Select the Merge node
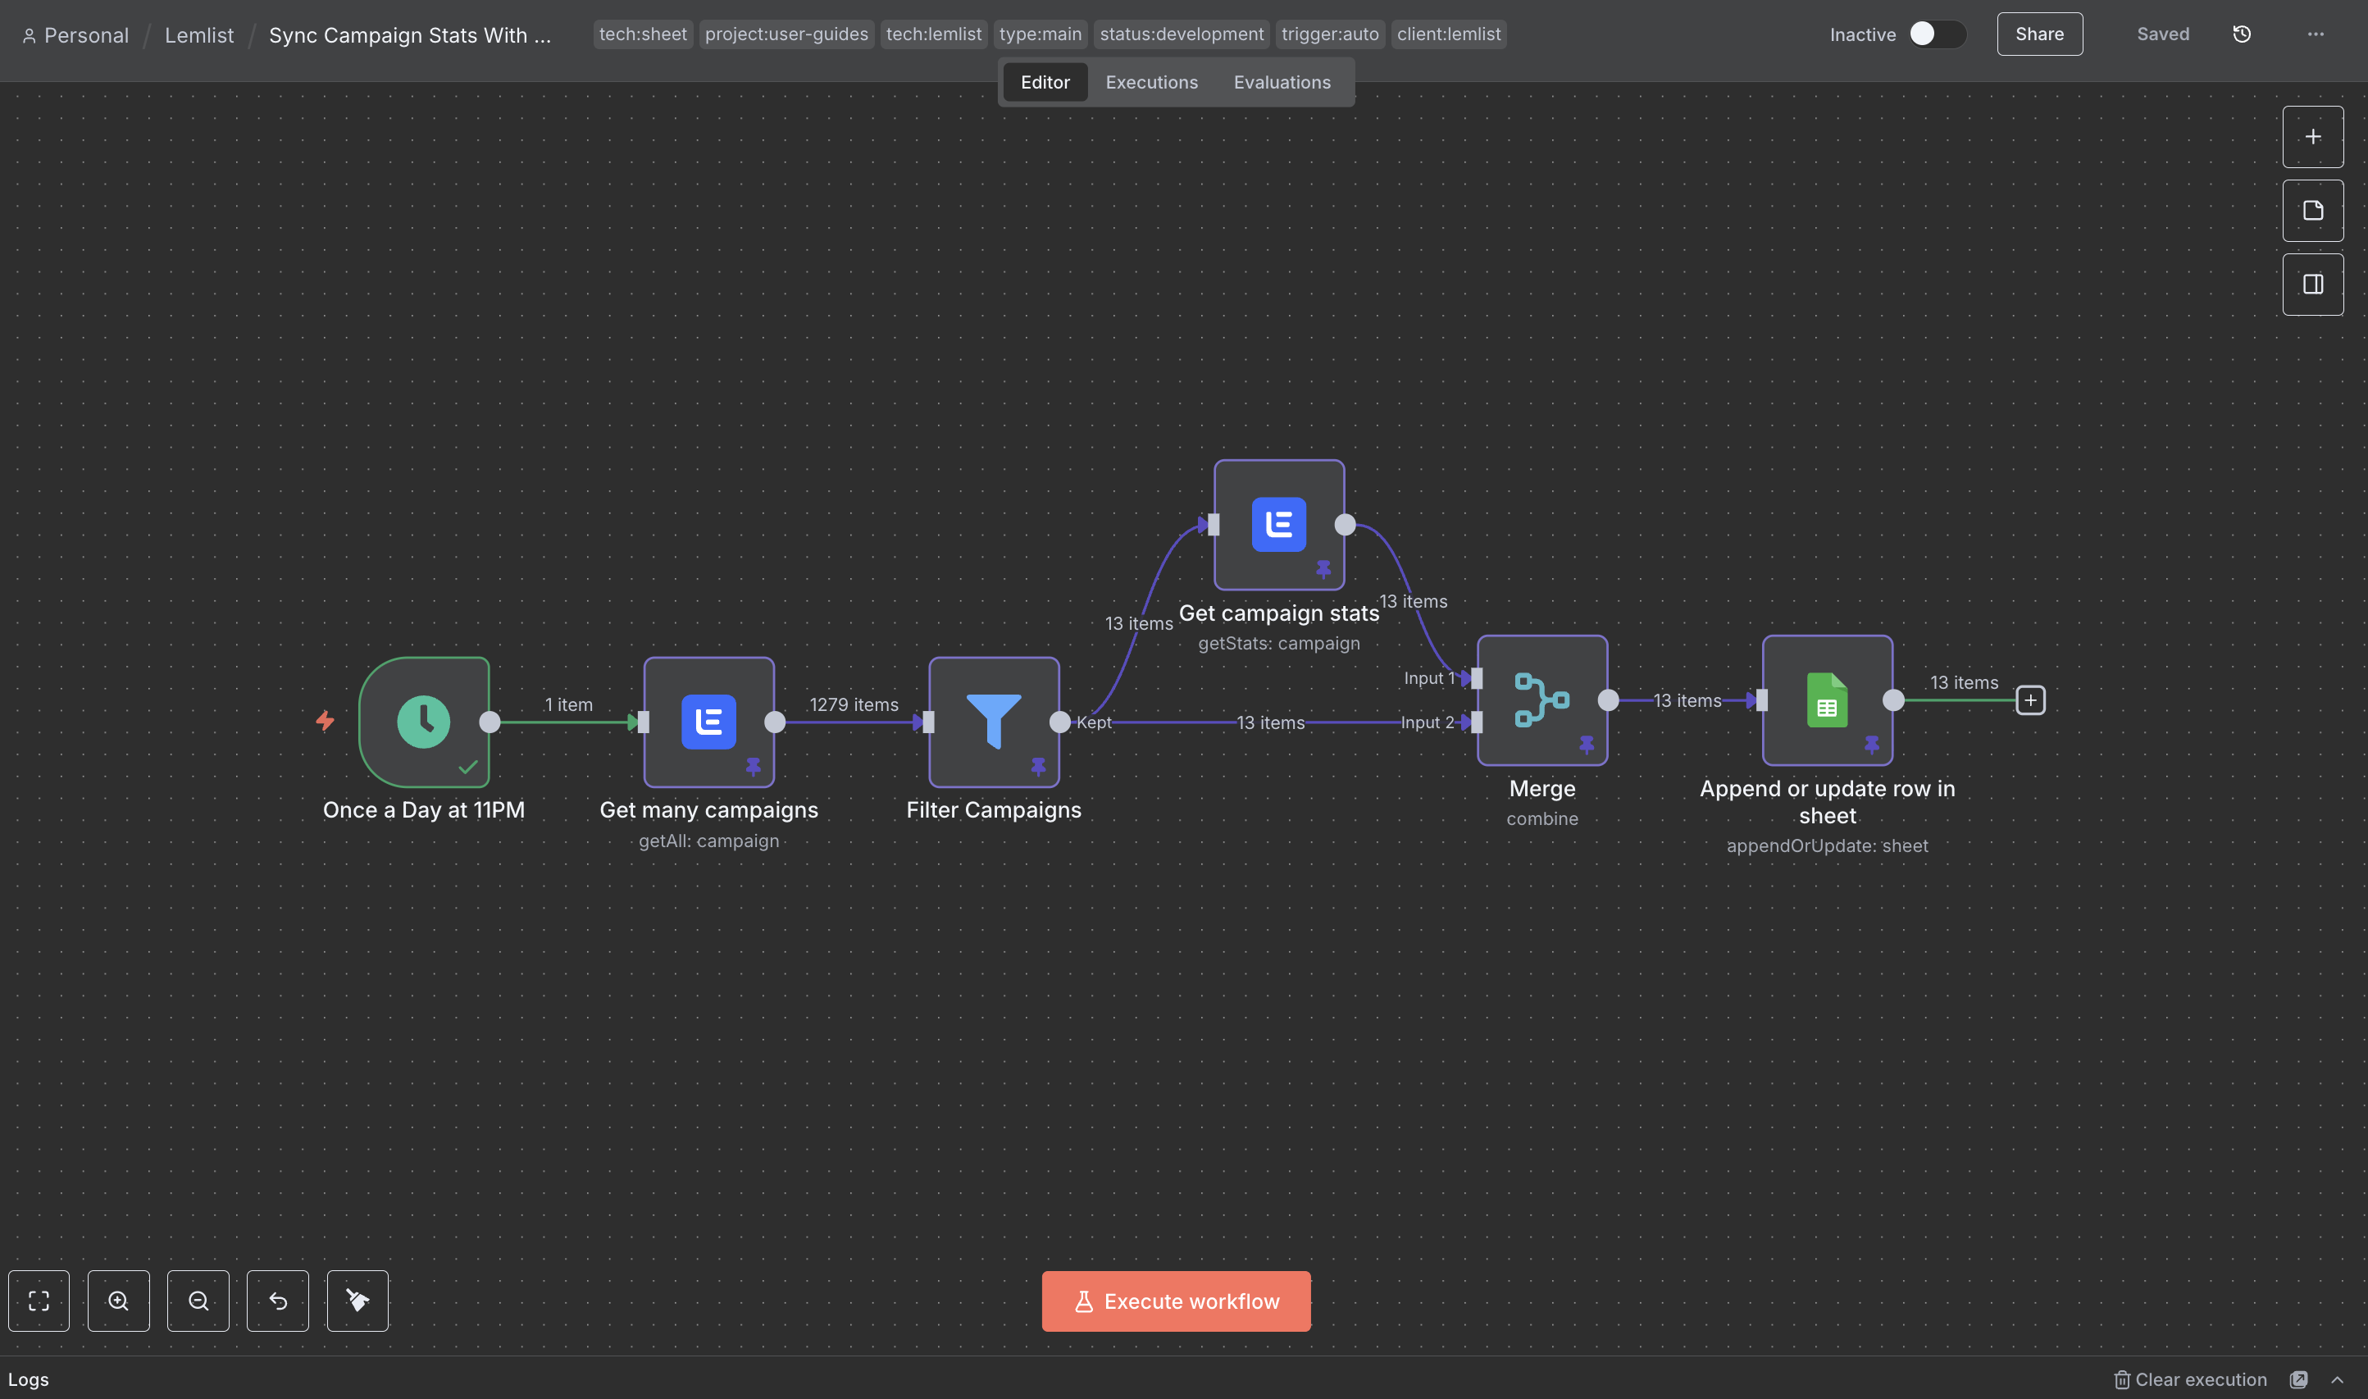 (x=1541, y=699)
